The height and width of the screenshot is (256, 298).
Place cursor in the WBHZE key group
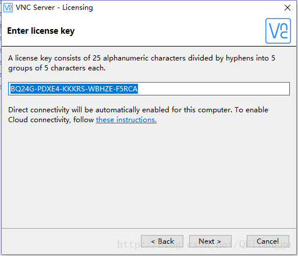[101, 89]
